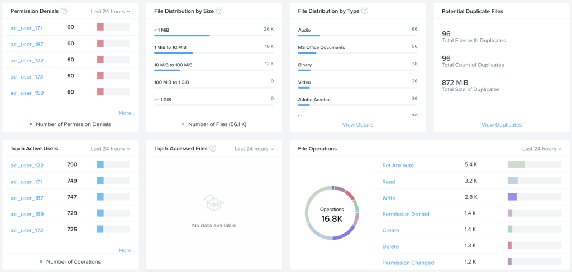Open View Details for file types
This screenshot has height=272, width=572.
tap(357, 125)
